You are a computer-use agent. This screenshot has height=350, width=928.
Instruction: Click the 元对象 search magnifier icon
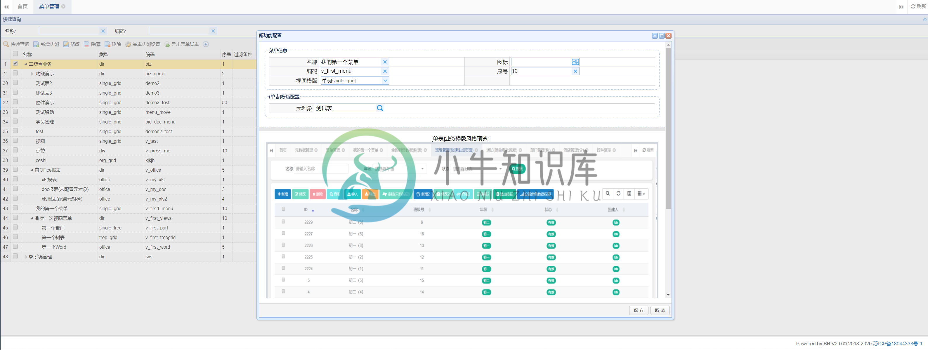click(x=380, y=108)
